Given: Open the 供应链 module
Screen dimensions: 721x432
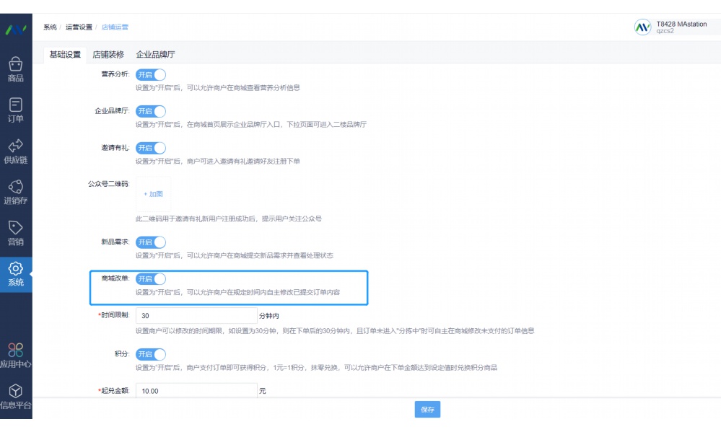Looking at the screenshot, I should coord(17,151).
